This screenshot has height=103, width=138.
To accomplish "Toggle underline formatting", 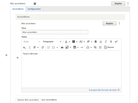I will [101, 42].
